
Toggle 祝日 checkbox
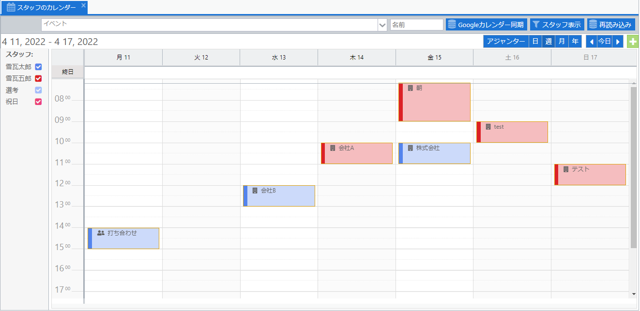(x=39, y=102)
